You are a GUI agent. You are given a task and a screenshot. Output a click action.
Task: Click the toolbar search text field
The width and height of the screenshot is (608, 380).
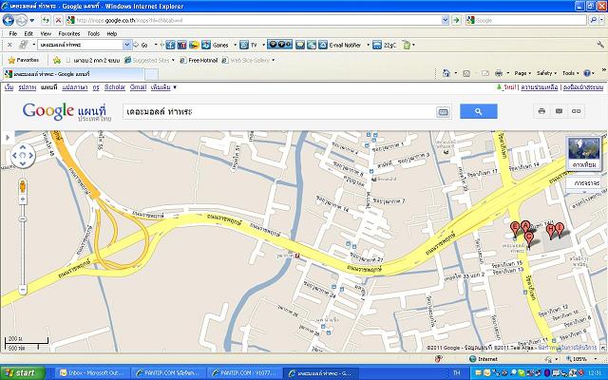(80, 45)
